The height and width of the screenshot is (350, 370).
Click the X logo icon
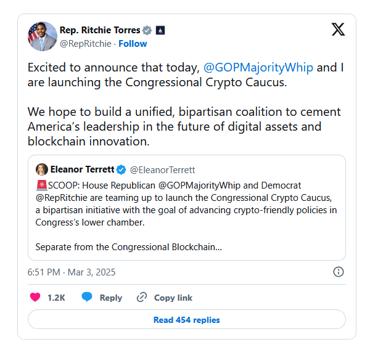(x=338, y=29)
